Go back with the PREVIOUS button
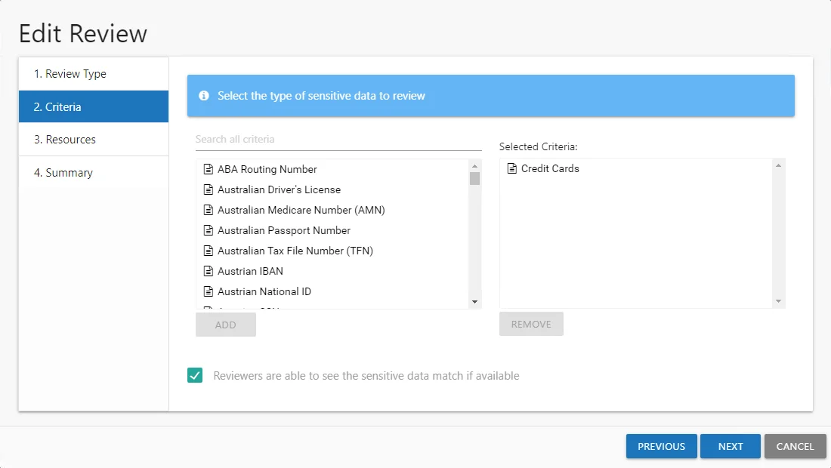Screen dimensions: 831x468 (662, 446)
